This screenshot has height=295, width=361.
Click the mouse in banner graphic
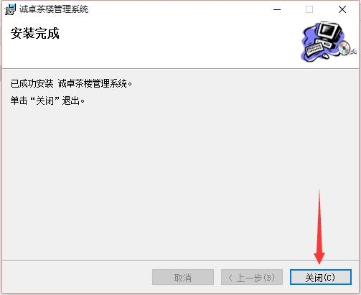pyautogui.click(x=326, y=56)
